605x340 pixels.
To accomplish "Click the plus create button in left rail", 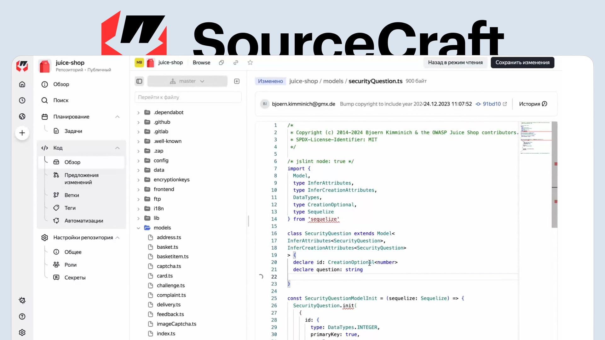I will click(22, 133).
